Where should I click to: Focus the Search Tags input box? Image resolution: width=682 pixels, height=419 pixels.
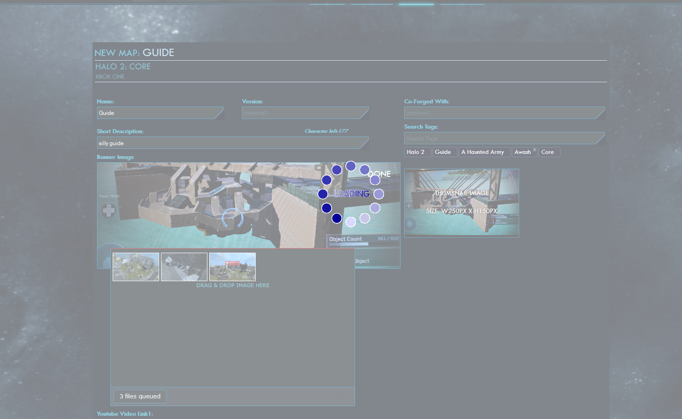pos(504,138)
